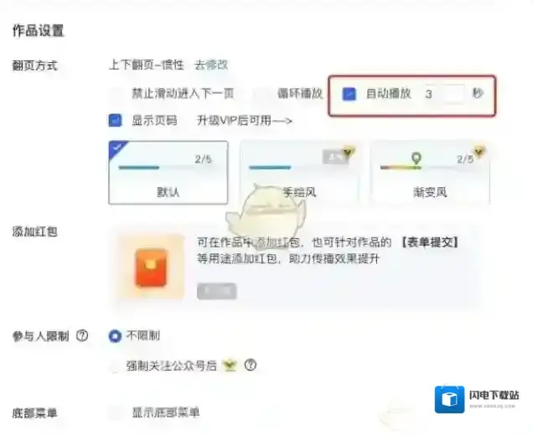
Task: Check 禁止滑动进入下一页 option
Action: pyautogui.click(x=116, y=94)
